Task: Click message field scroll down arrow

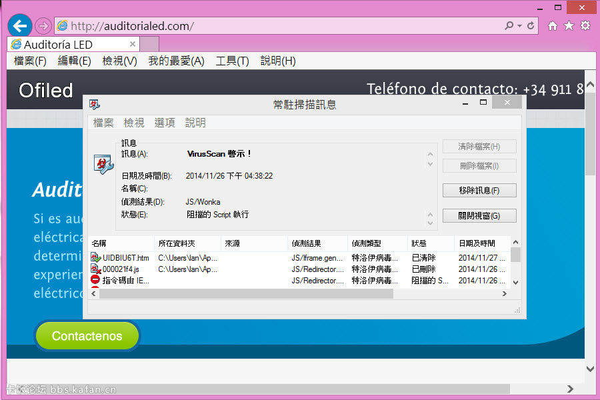Action: click(x=430, y=164)
